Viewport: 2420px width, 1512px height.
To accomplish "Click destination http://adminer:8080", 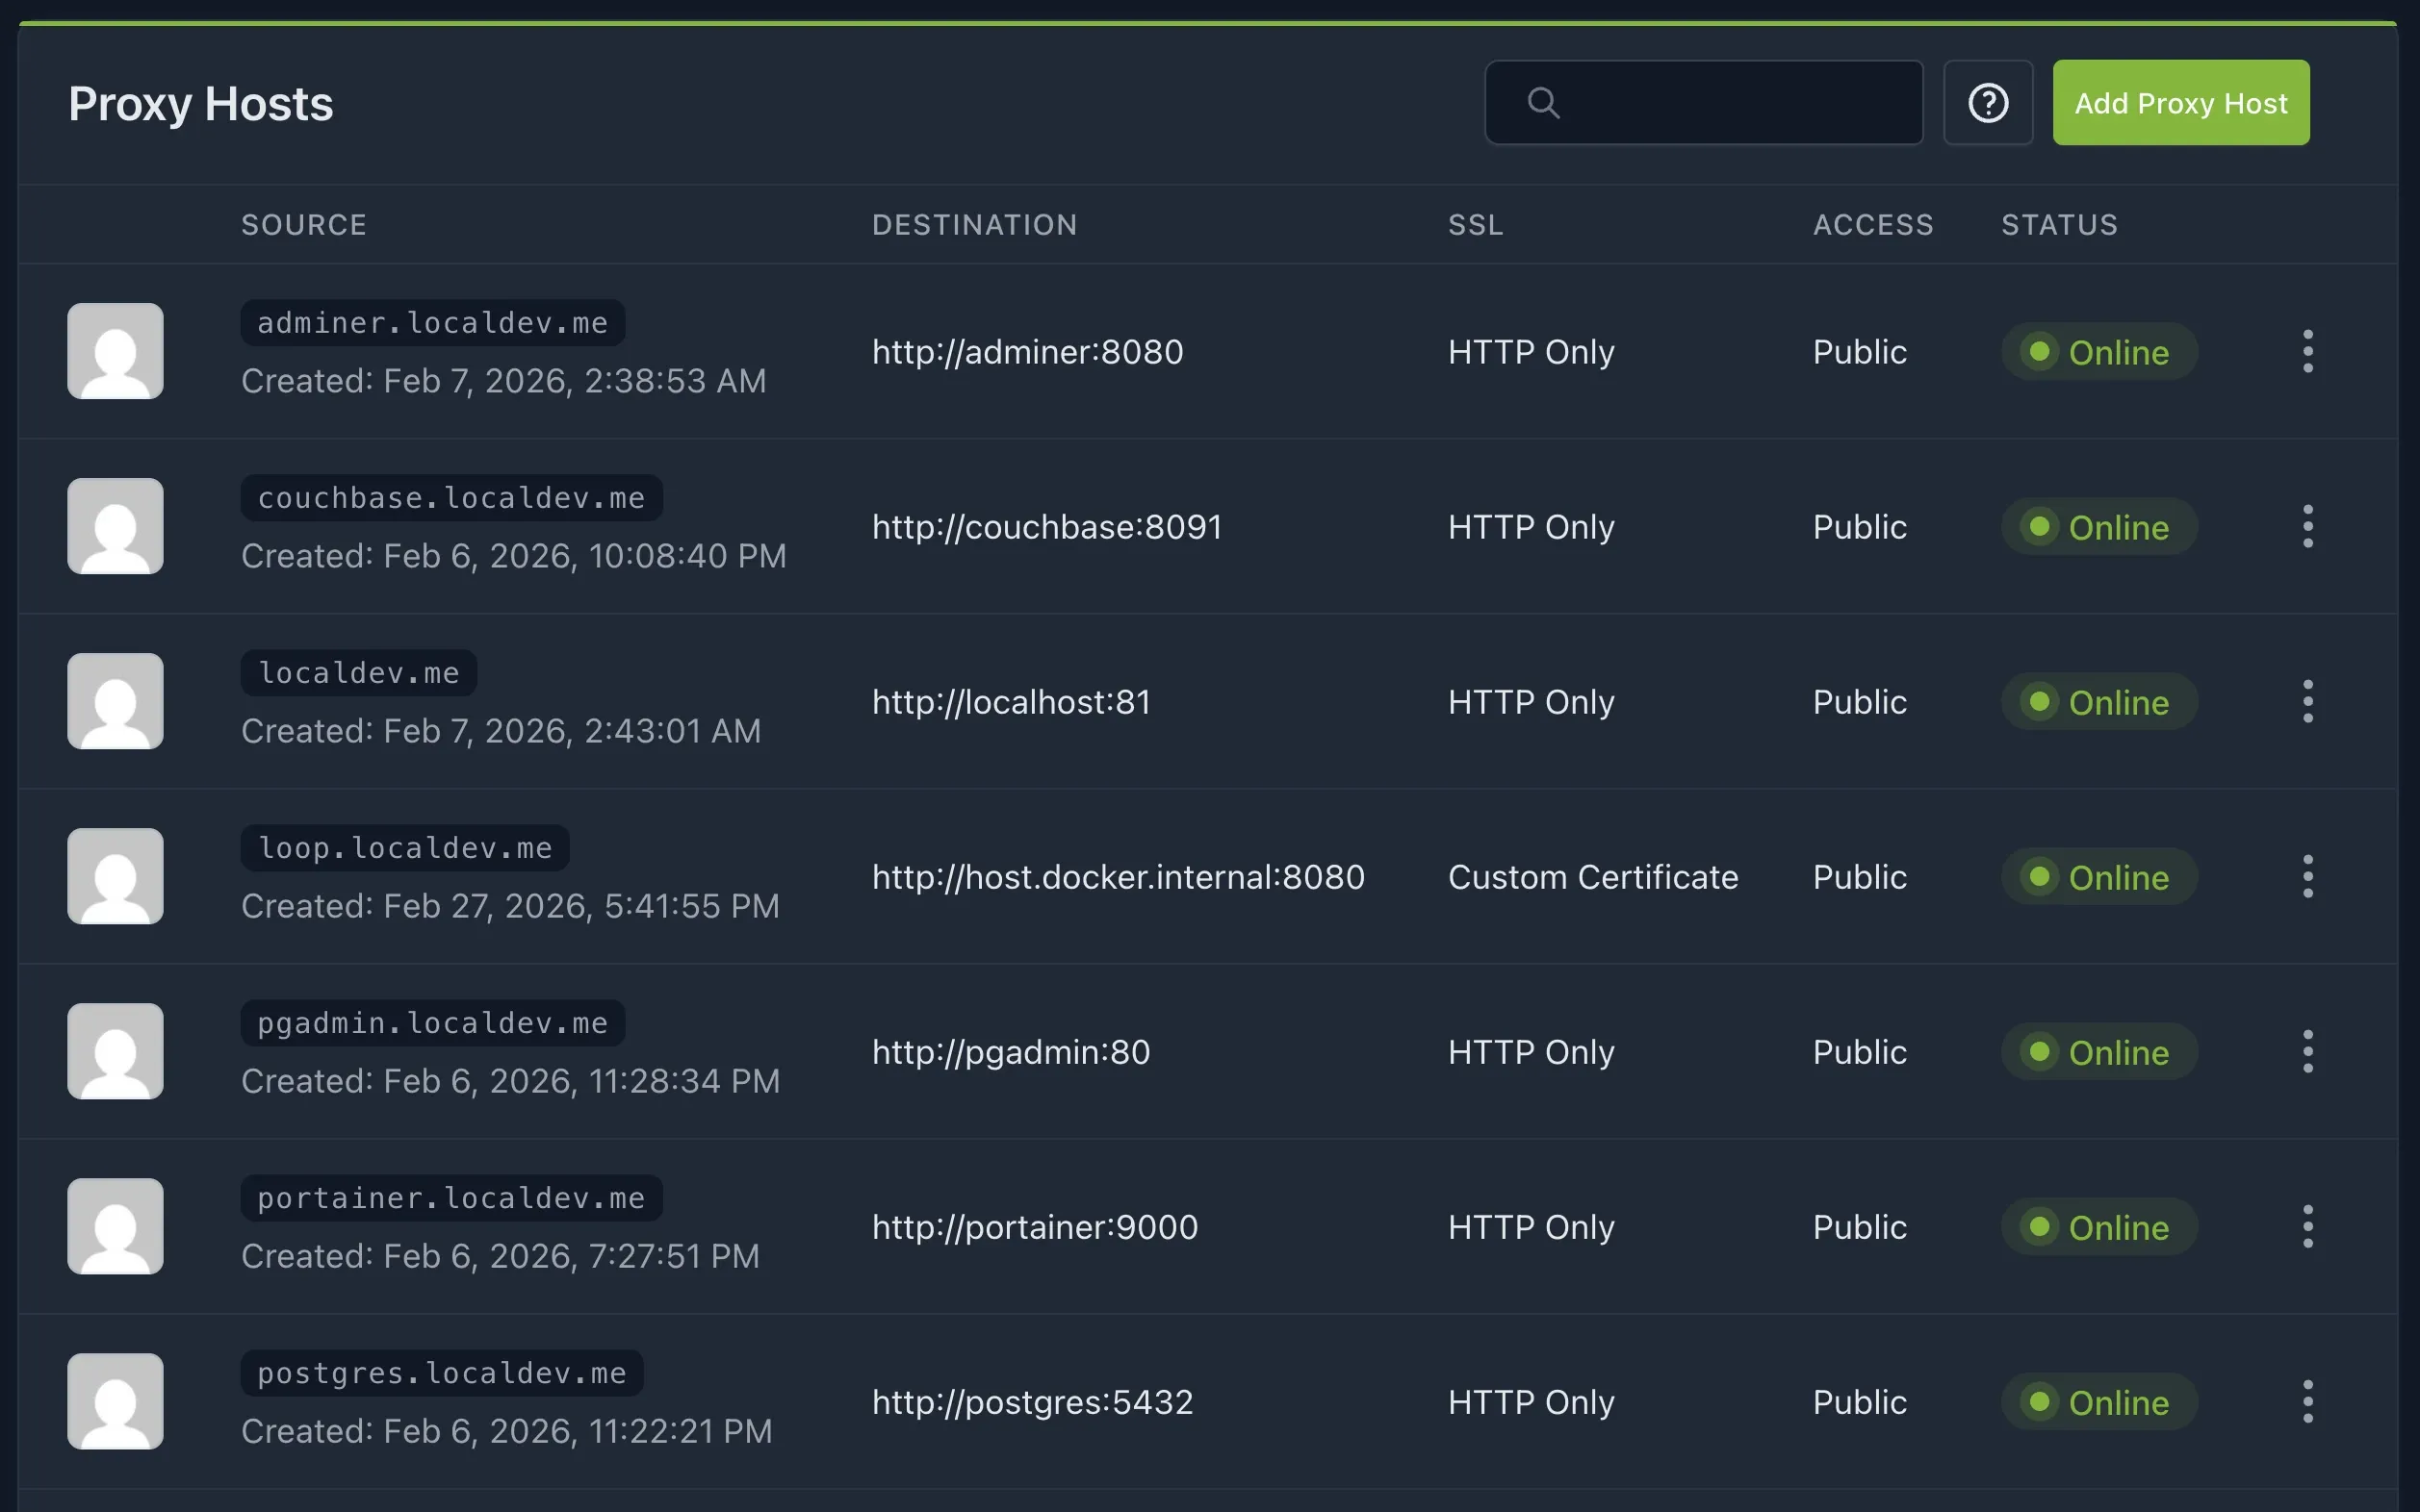I will (x=1028, y=352).
